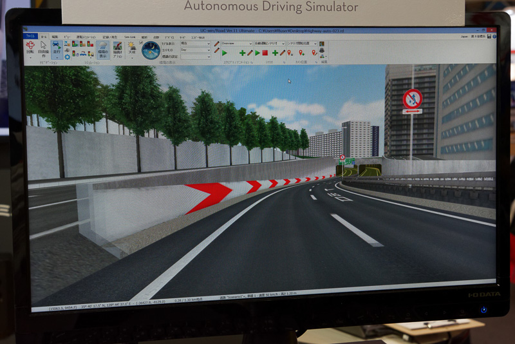Click the blue and red cars traffic icon

(x=82, y=54)
